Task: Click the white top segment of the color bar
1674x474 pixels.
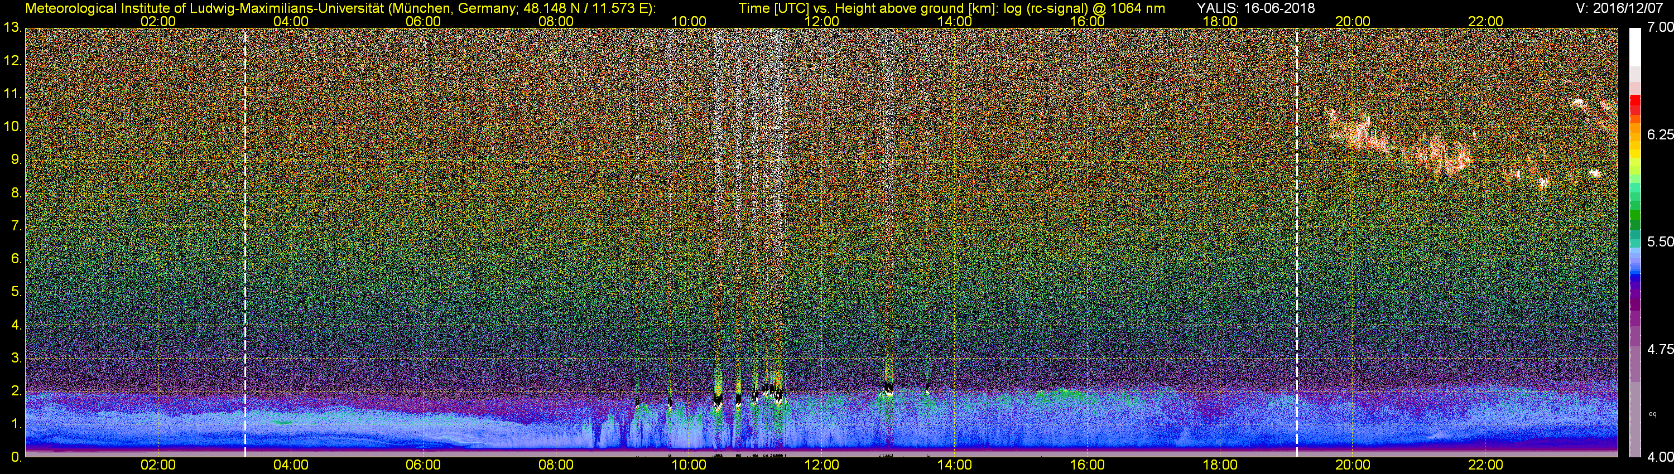Action: pos(1635,47)
